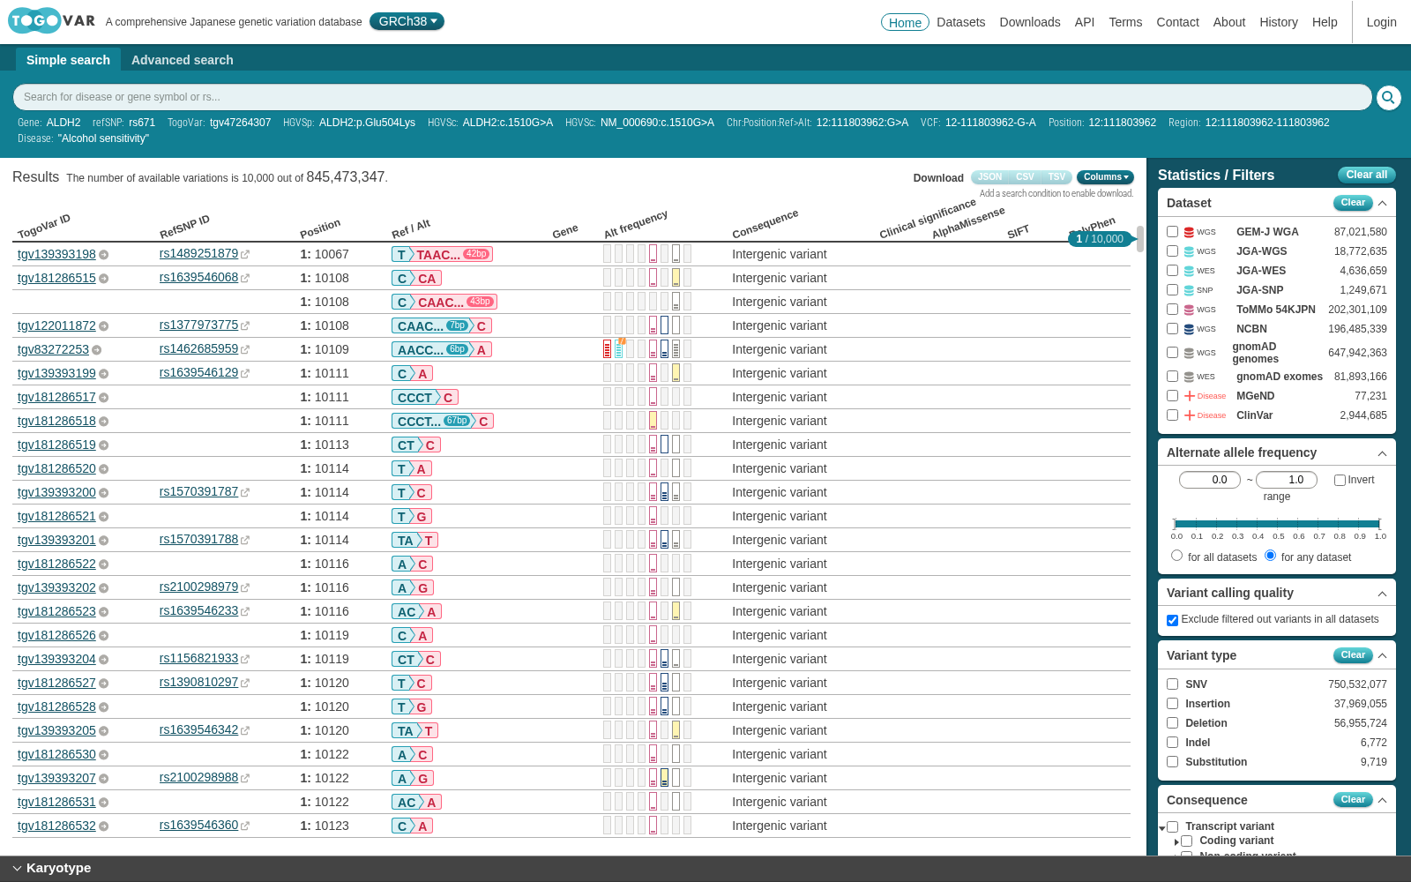Toggle the Invert range checkbox
This screenshot has width=1411, height=882.
(1340, 481)
